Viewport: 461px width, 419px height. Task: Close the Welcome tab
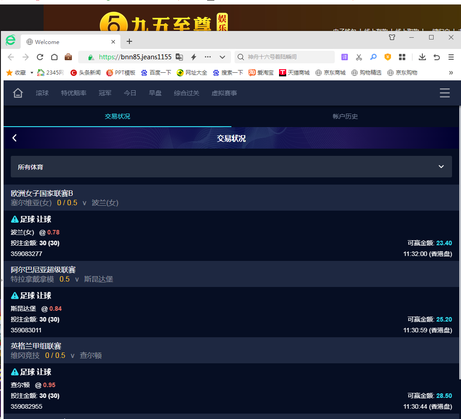113,42
